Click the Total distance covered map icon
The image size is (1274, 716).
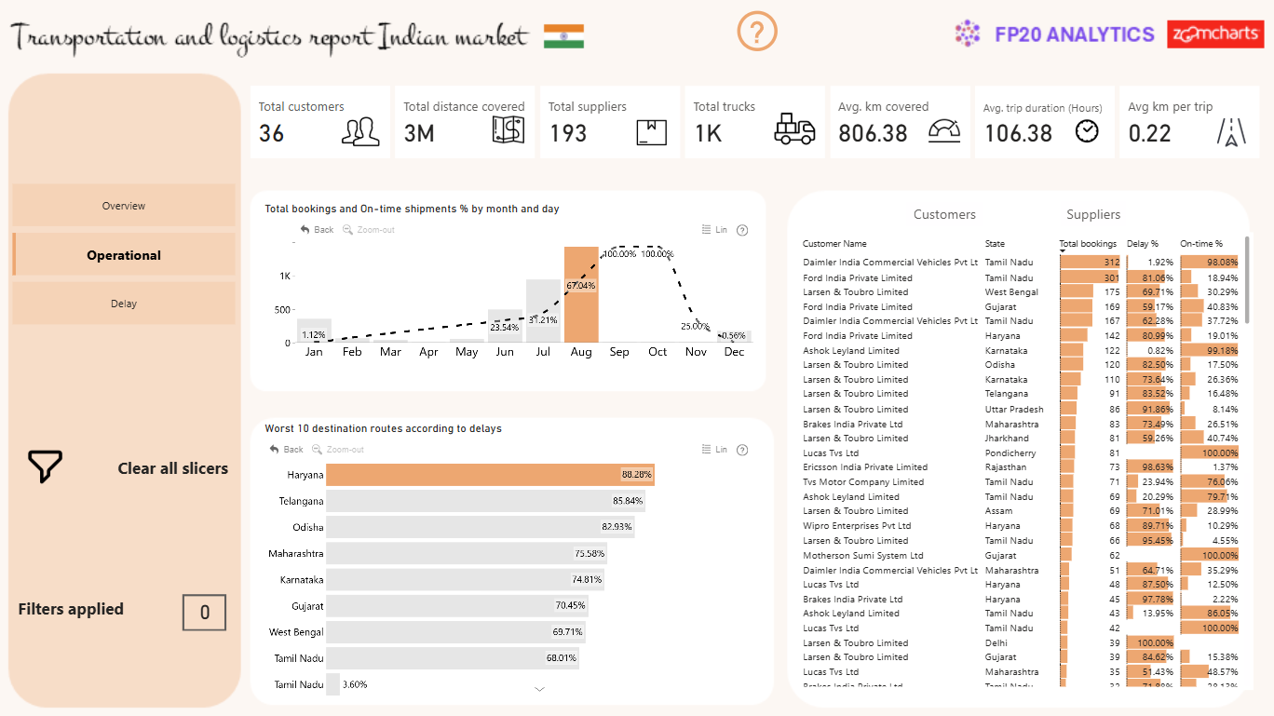pyautogui.click(x=508, y=130)
